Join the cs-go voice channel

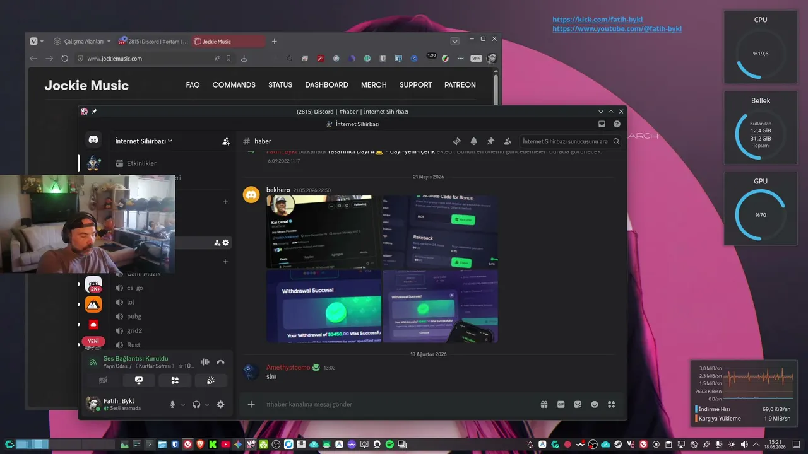coord(135,288)
